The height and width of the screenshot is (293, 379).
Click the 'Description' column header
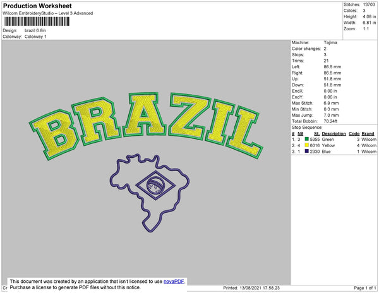coord(334,134)
